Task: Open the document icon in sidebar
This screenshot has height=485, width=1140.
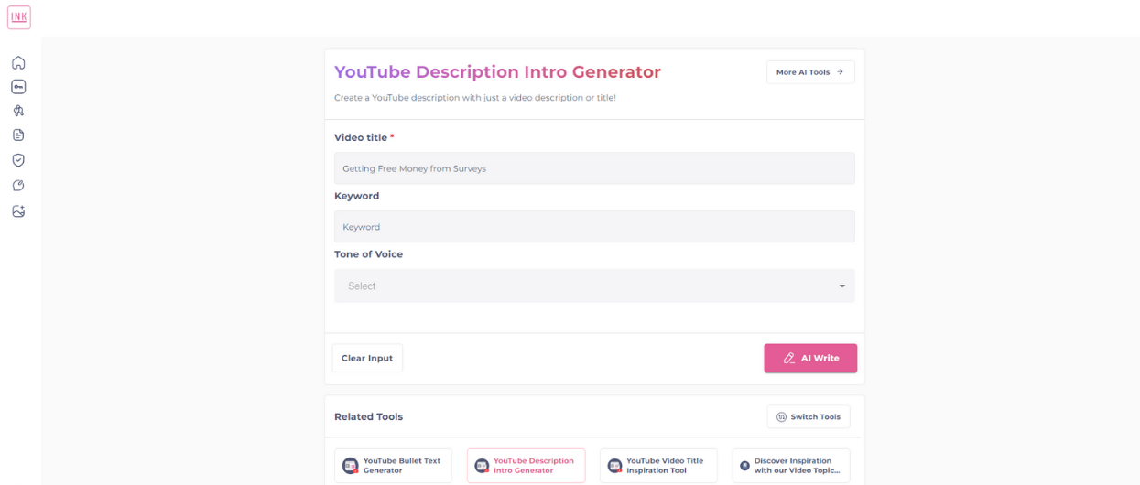Action: pos(18,135)
